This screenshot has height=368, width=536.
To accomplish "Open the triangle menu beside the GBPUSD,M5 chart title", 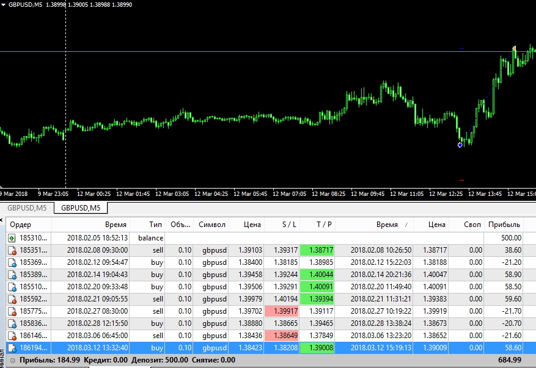I will point(4,4).
